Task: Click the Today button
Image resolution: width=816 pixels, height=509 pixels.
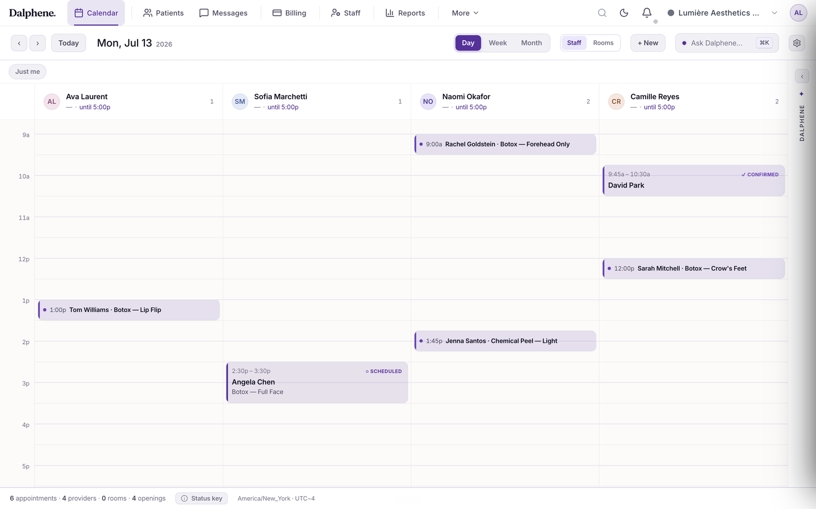Action: tap(68, 43)
